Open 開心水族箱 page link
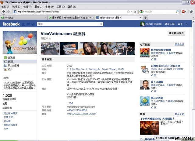This screenshot has height=141, width=195. (157, 98)
